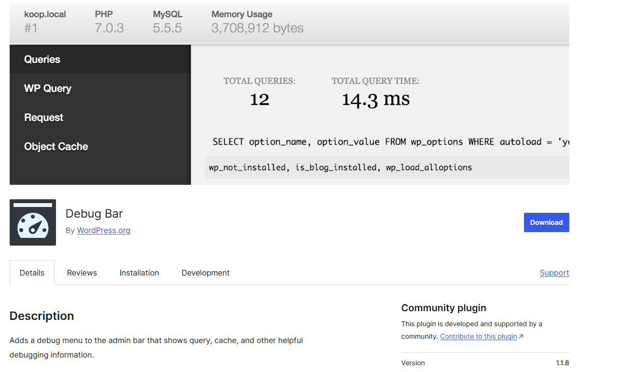
Task: Select WP Query in the debug sidebar
Action: 48,89
